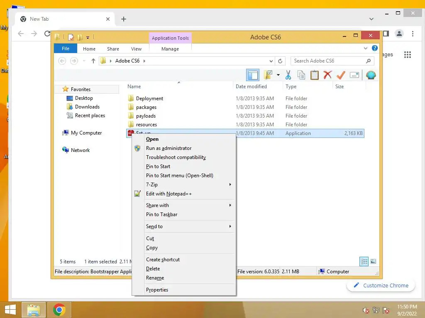Image resolution: width=425 pixels, height=318 pixels.
Task: Choose Rename in the context menu
Action: [x=184, y=278]
